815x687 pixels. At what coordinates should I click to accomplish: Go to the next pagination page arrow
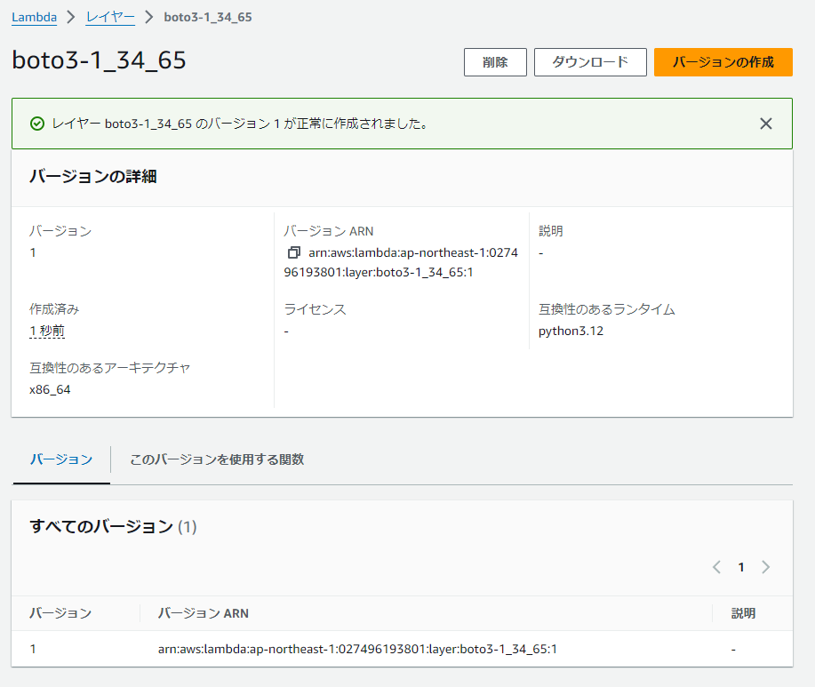pos(766,567)
